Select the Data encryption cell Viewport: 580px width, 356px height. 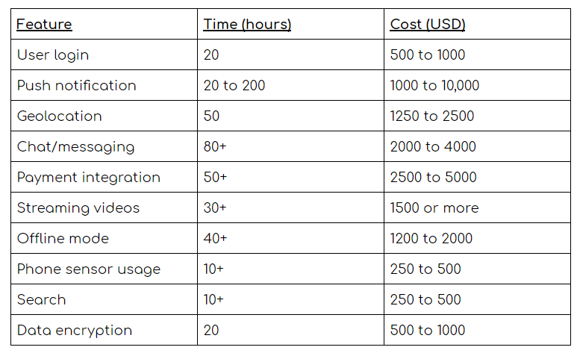[75, 331]
